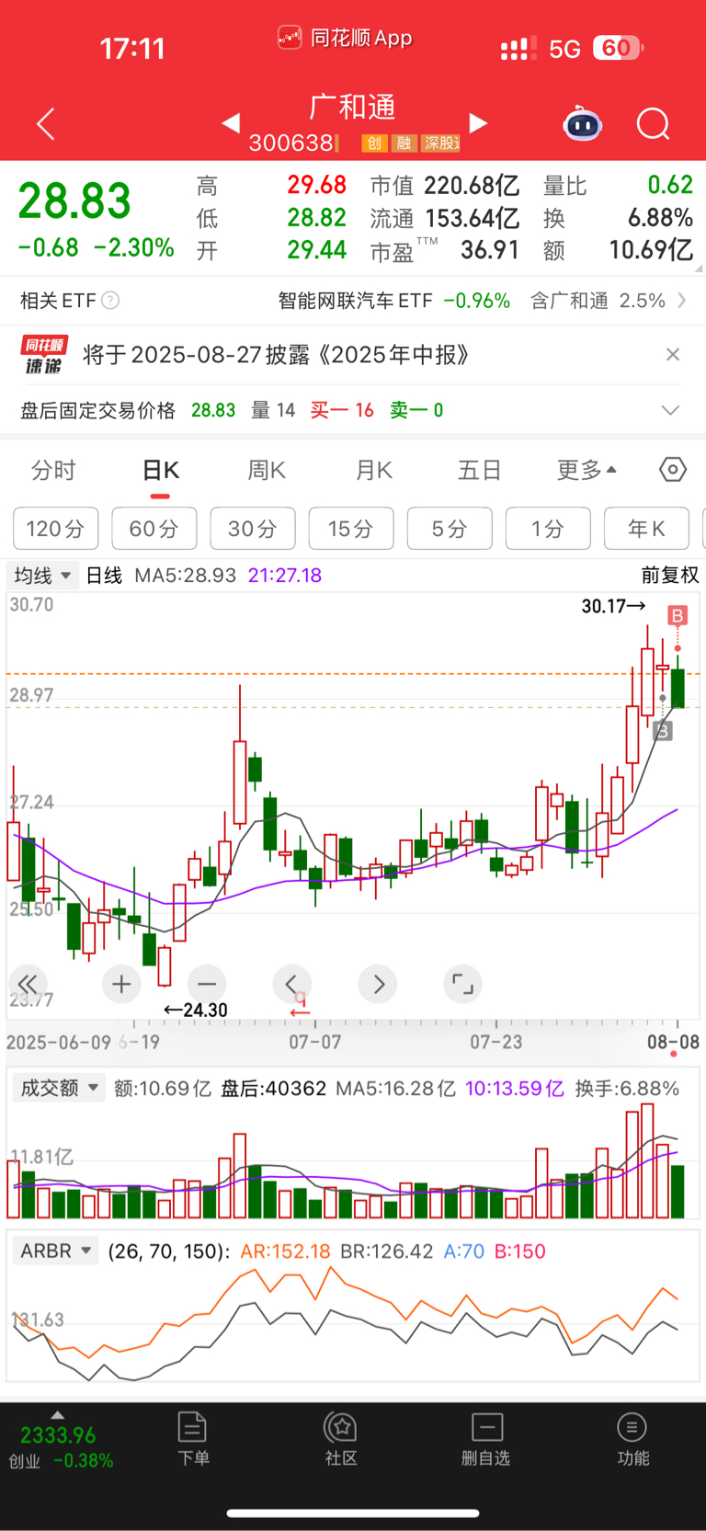Choose the 年K period button

(x=646, y=529)
